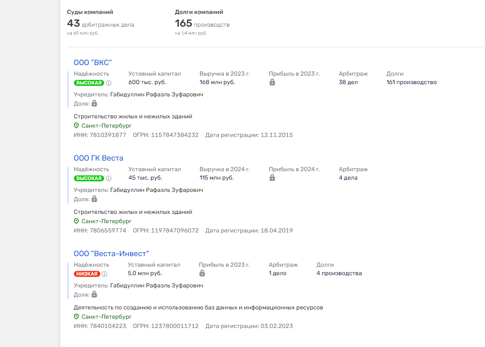The width and height of the screenshot is (485, 347).
Task: Click info icon beside ООО ГК Веста reliability badge
Action: pyautogui.click(x=109, y=178)
